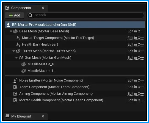Click the Mortar Target Component scene icon
Screen dimensions: 149x123
click(18, 38)
